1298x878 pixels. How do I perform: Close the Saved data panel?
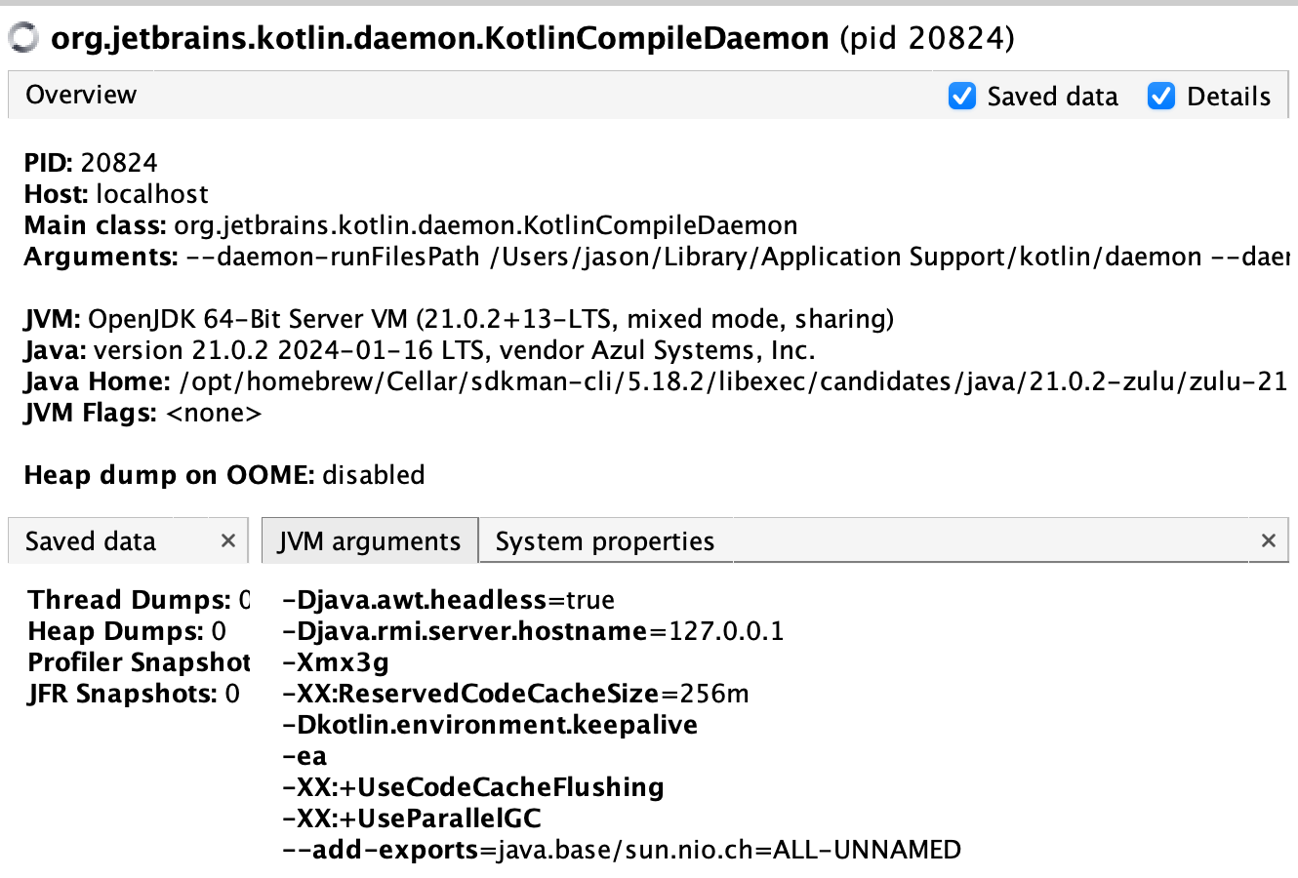(228, 540)
